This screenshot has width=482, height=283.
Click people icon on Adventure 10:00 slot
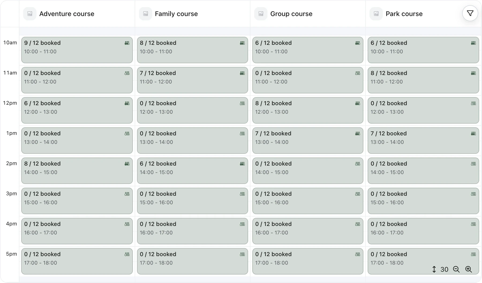click(127, 43)
